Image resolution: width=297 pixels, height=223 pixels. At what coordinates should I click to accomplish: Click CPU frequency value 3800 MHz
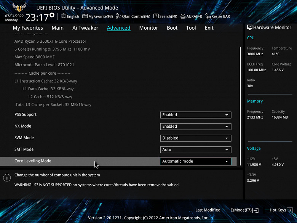click(x=255, y=54)
